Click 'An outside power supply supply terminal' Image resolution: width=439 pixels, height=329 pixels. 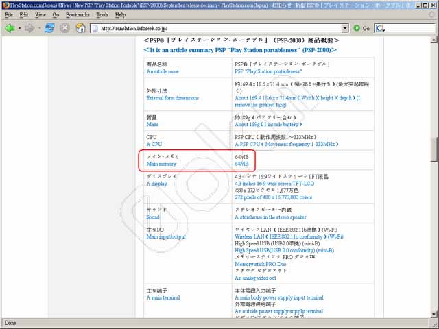279,311
